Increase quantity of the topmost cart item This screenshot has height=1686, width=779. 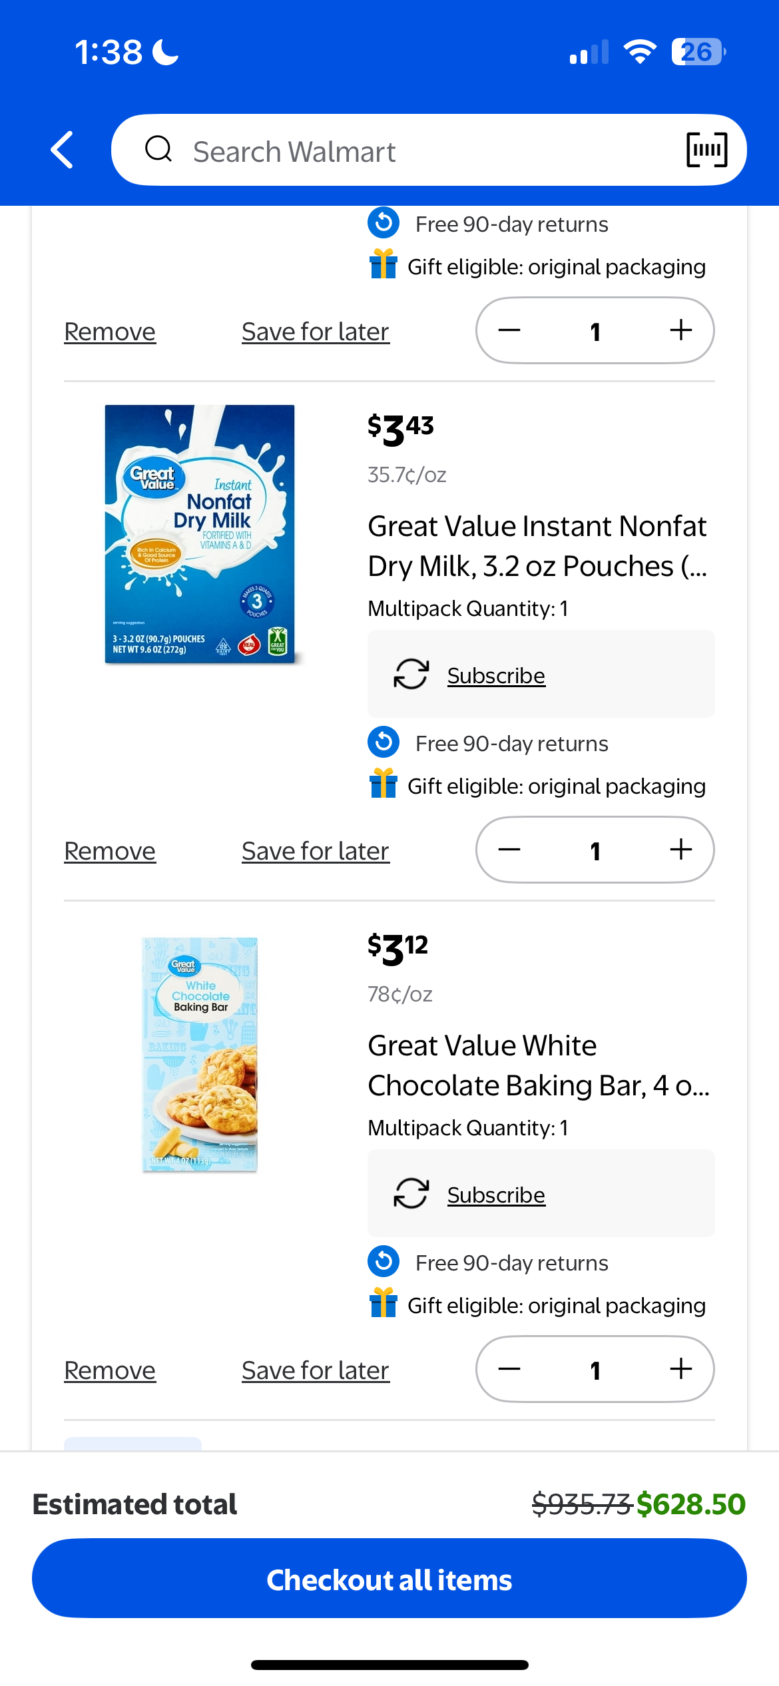pos(680,330)
